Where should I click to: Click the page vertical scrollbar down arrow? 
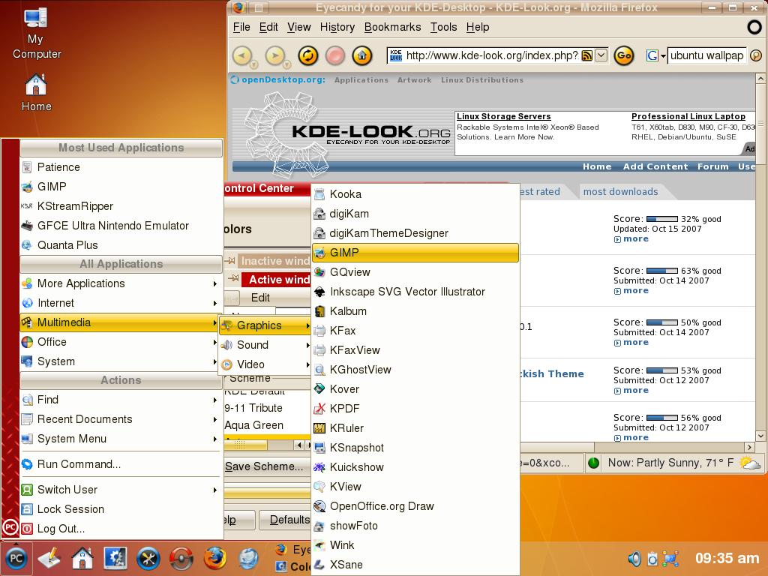(x=760, y=436)
